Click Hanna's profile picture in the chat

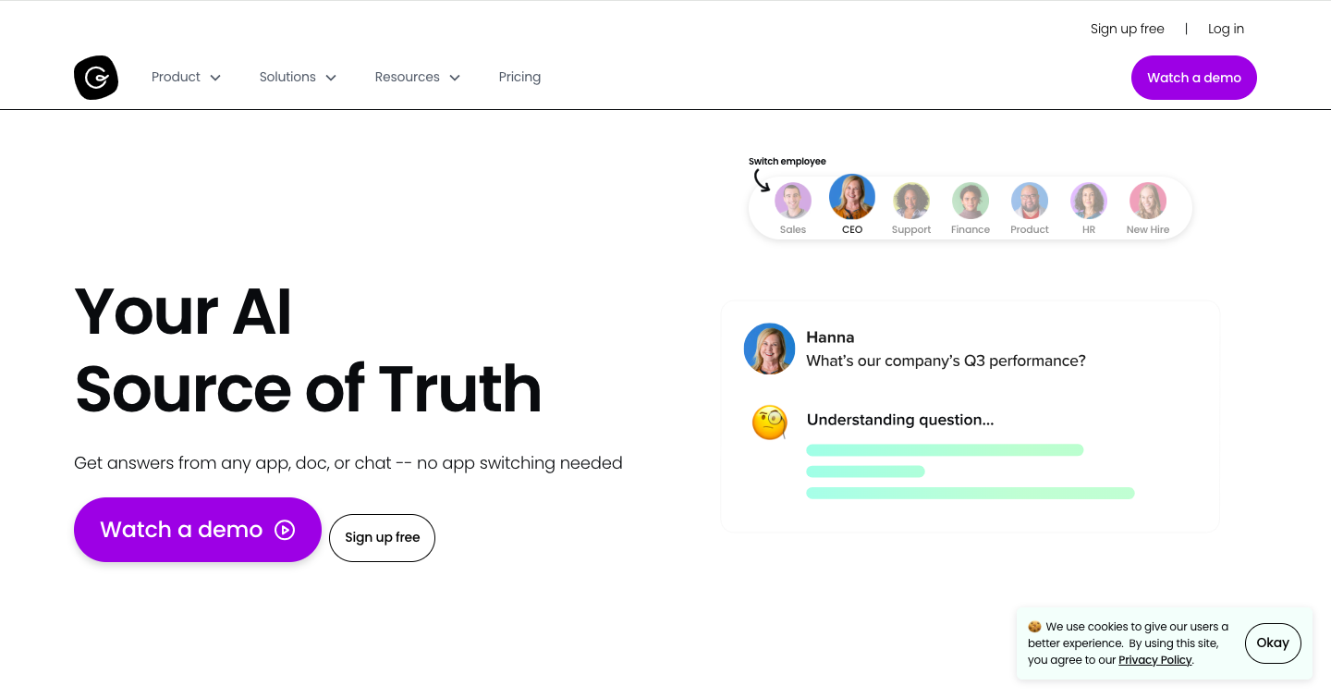(x=769, y=349)
